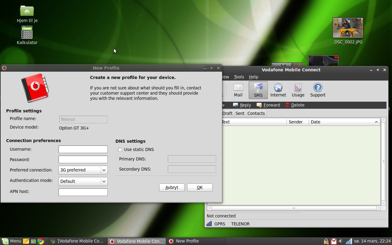The height and width of the screenshot is (245, 392).
Task: Expand the Authentication mode dropdown
Action: (83, 181)
